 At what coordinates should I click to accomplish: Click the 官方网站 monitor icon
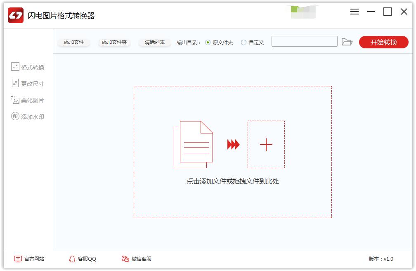pos(17,259)
